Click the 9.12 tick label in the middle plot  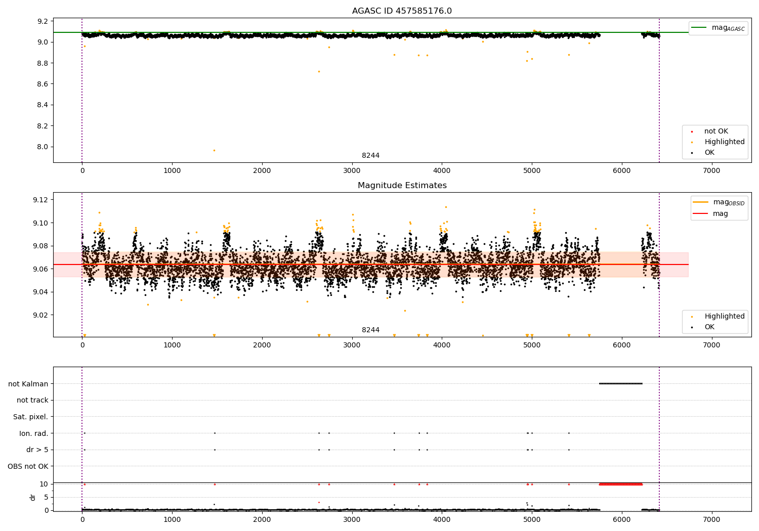[40, 200]
